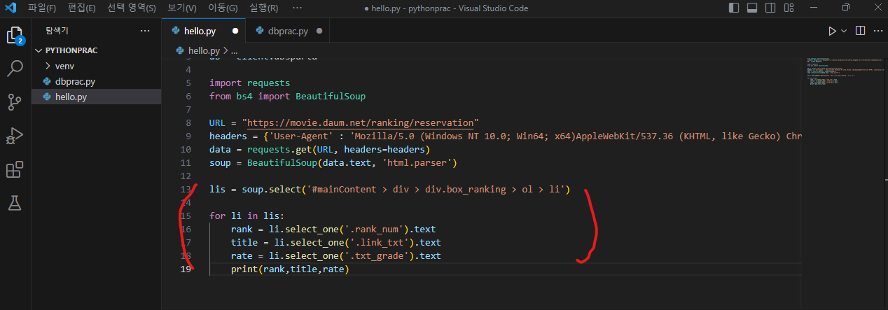Show more menus via title bar ellipsis
The width and height of the screenshot is (888, 310).
297,8
